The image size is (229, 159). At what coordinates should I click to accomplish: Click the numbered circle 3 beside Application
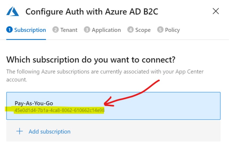(87, 30)
